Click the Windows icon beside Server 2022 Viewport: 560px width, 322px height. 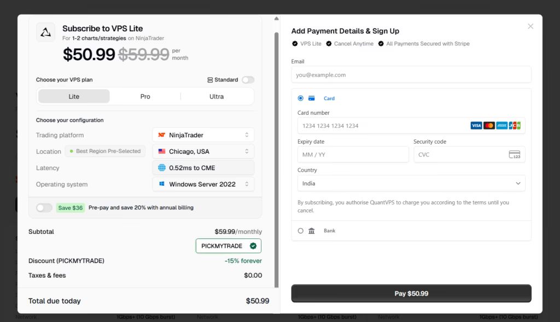pyautogui.click(x=161, y=184)
